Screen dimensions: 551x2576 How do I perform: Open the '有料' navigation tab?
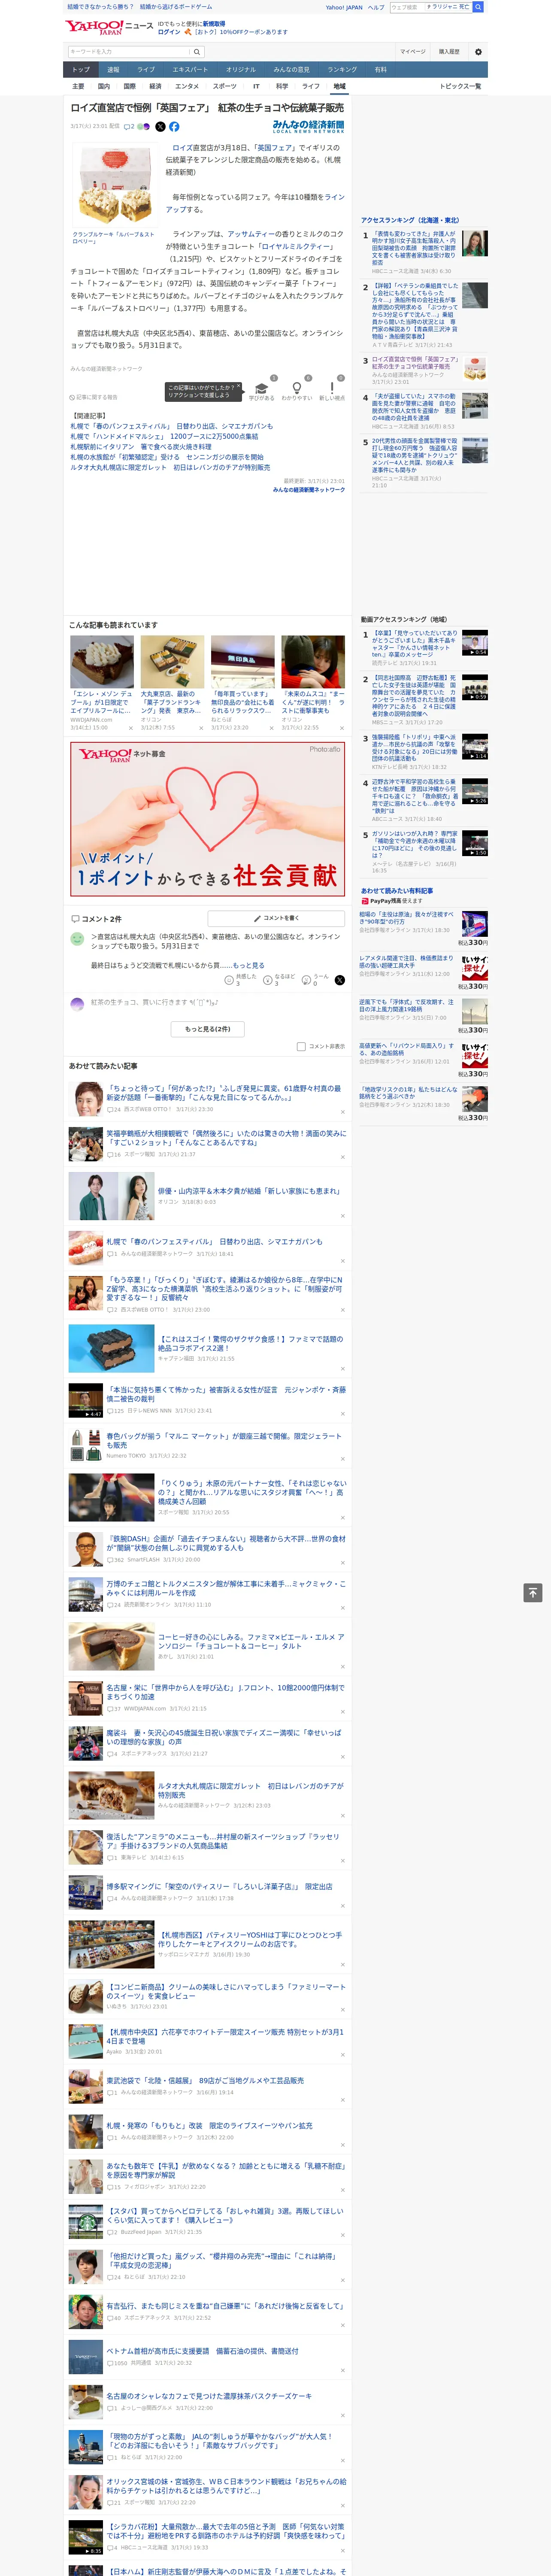click(x=380, y=69)
